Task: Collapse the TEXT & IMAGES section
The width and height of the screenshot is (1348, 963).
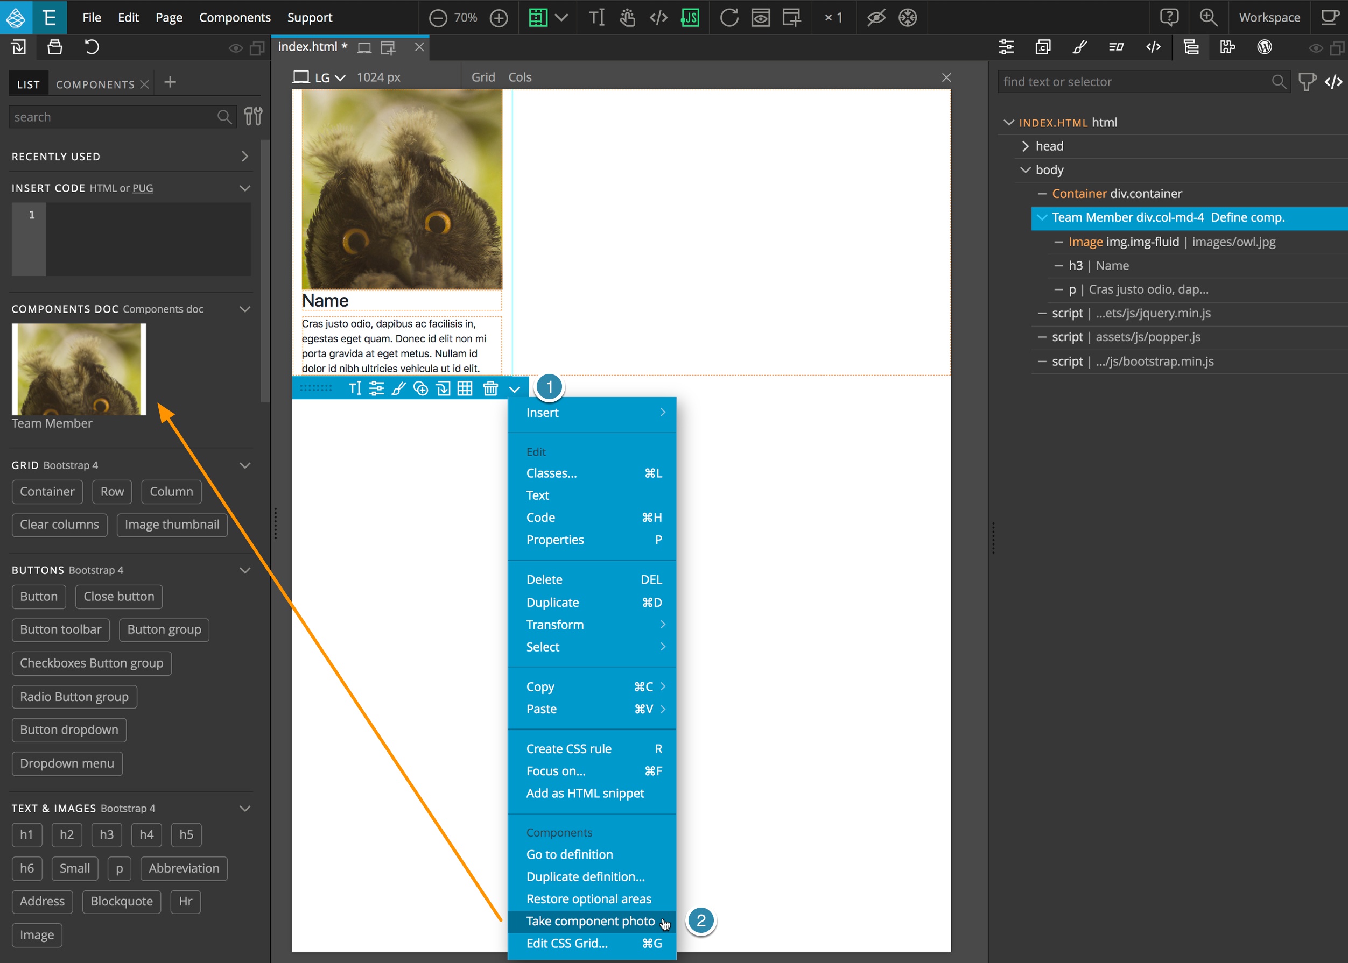Action: click(x=244, y=808)
